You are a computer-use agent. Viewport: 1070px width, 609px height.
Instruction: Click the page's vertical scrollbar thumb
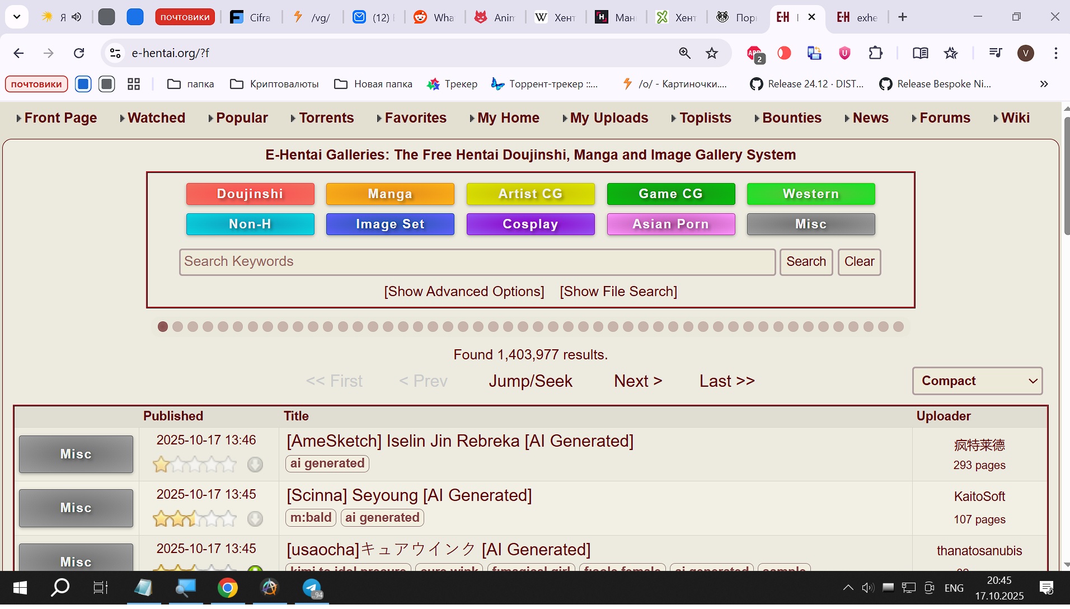(x=1066, y=175)
